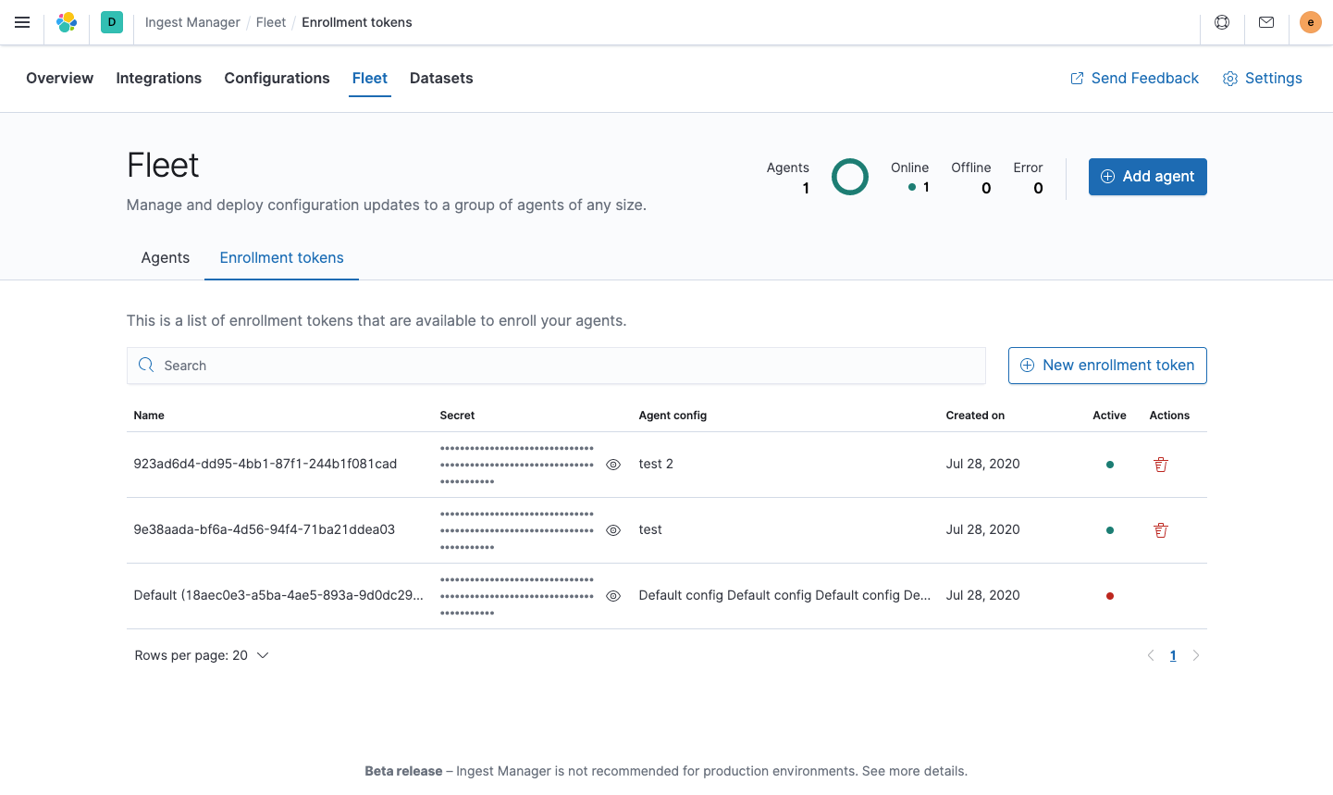Click the Elastic logo in the header

(x=66, y=22)
